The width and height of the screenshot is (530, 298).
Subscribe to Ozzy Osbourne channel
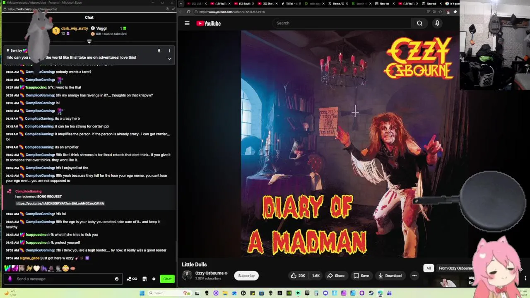point(246,276)
